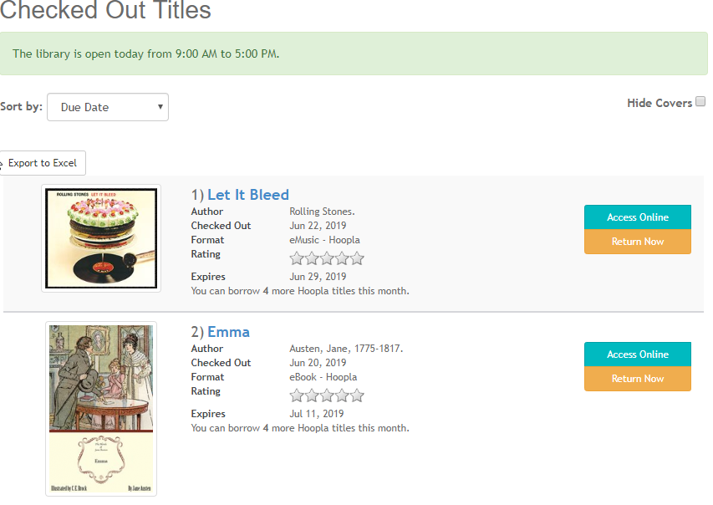713x505 pixels.
Task: Open the Sort by Due Date dropdown
Action: point(108,107)
